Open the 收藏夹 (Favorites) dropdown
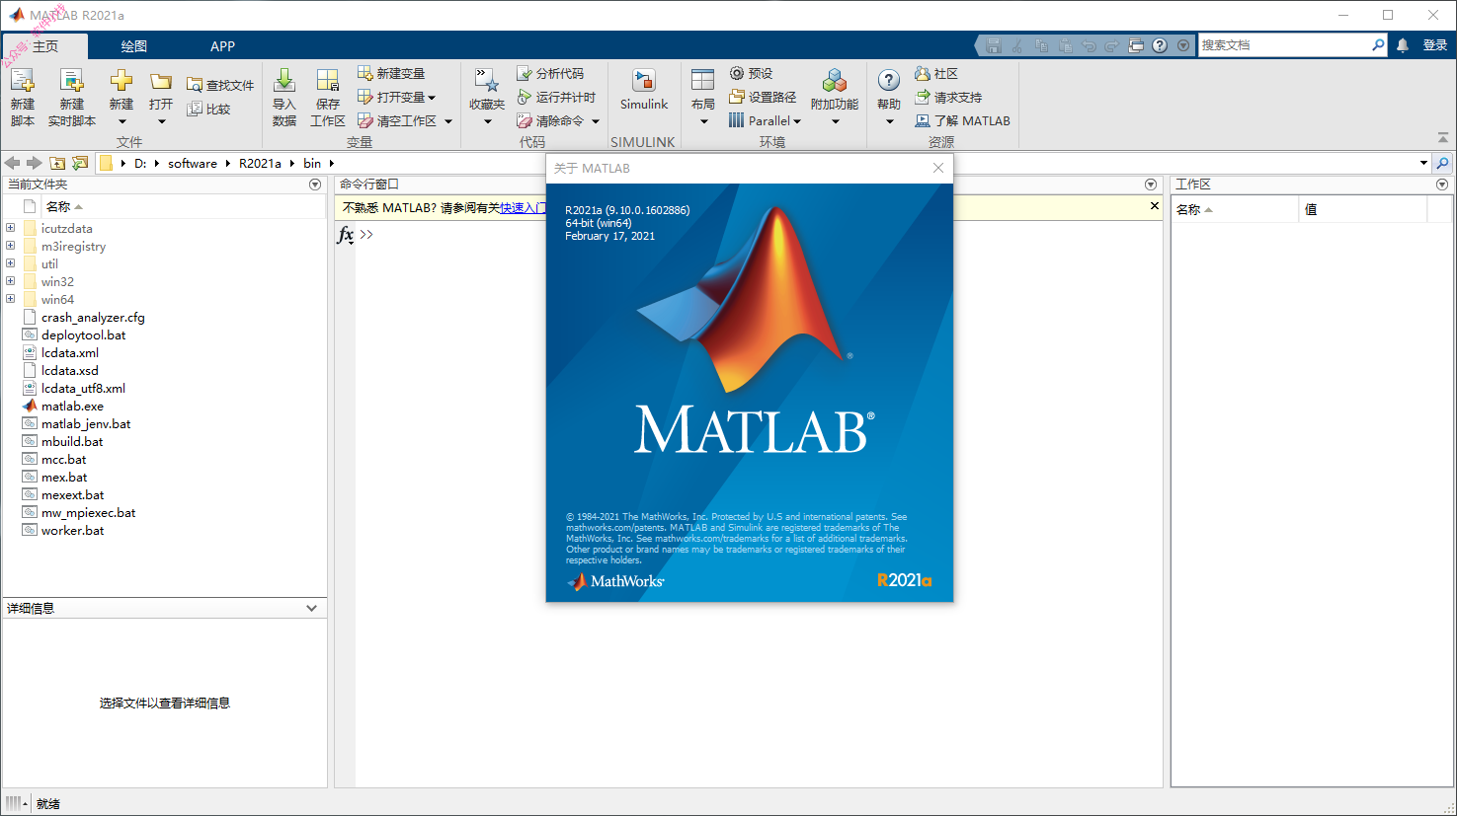This screenshot has height=816, width=1457. click(487, 122)
